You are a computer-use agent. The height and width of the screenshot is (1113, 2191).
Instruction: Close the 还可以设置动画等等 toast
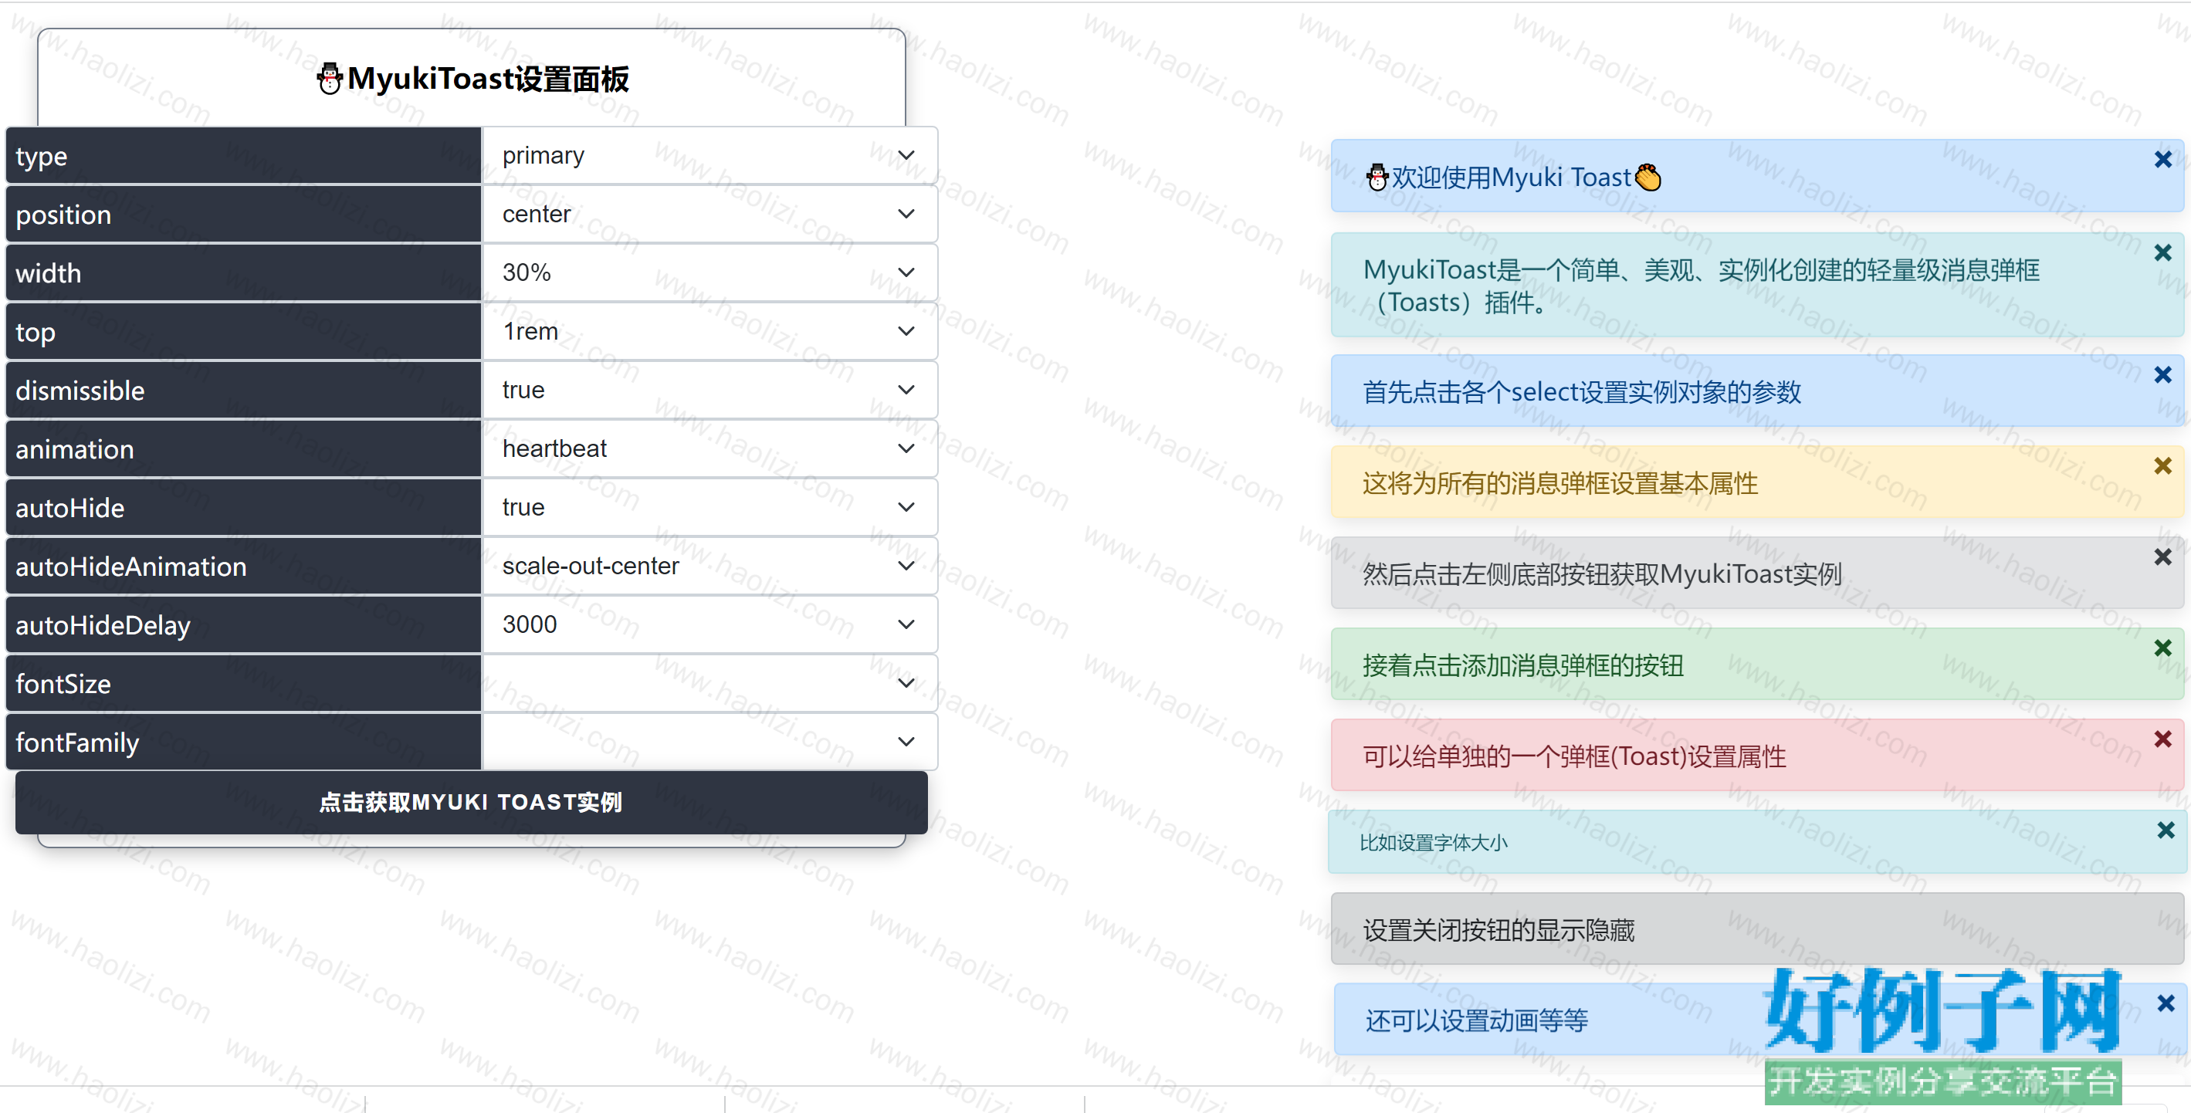2166,1003
